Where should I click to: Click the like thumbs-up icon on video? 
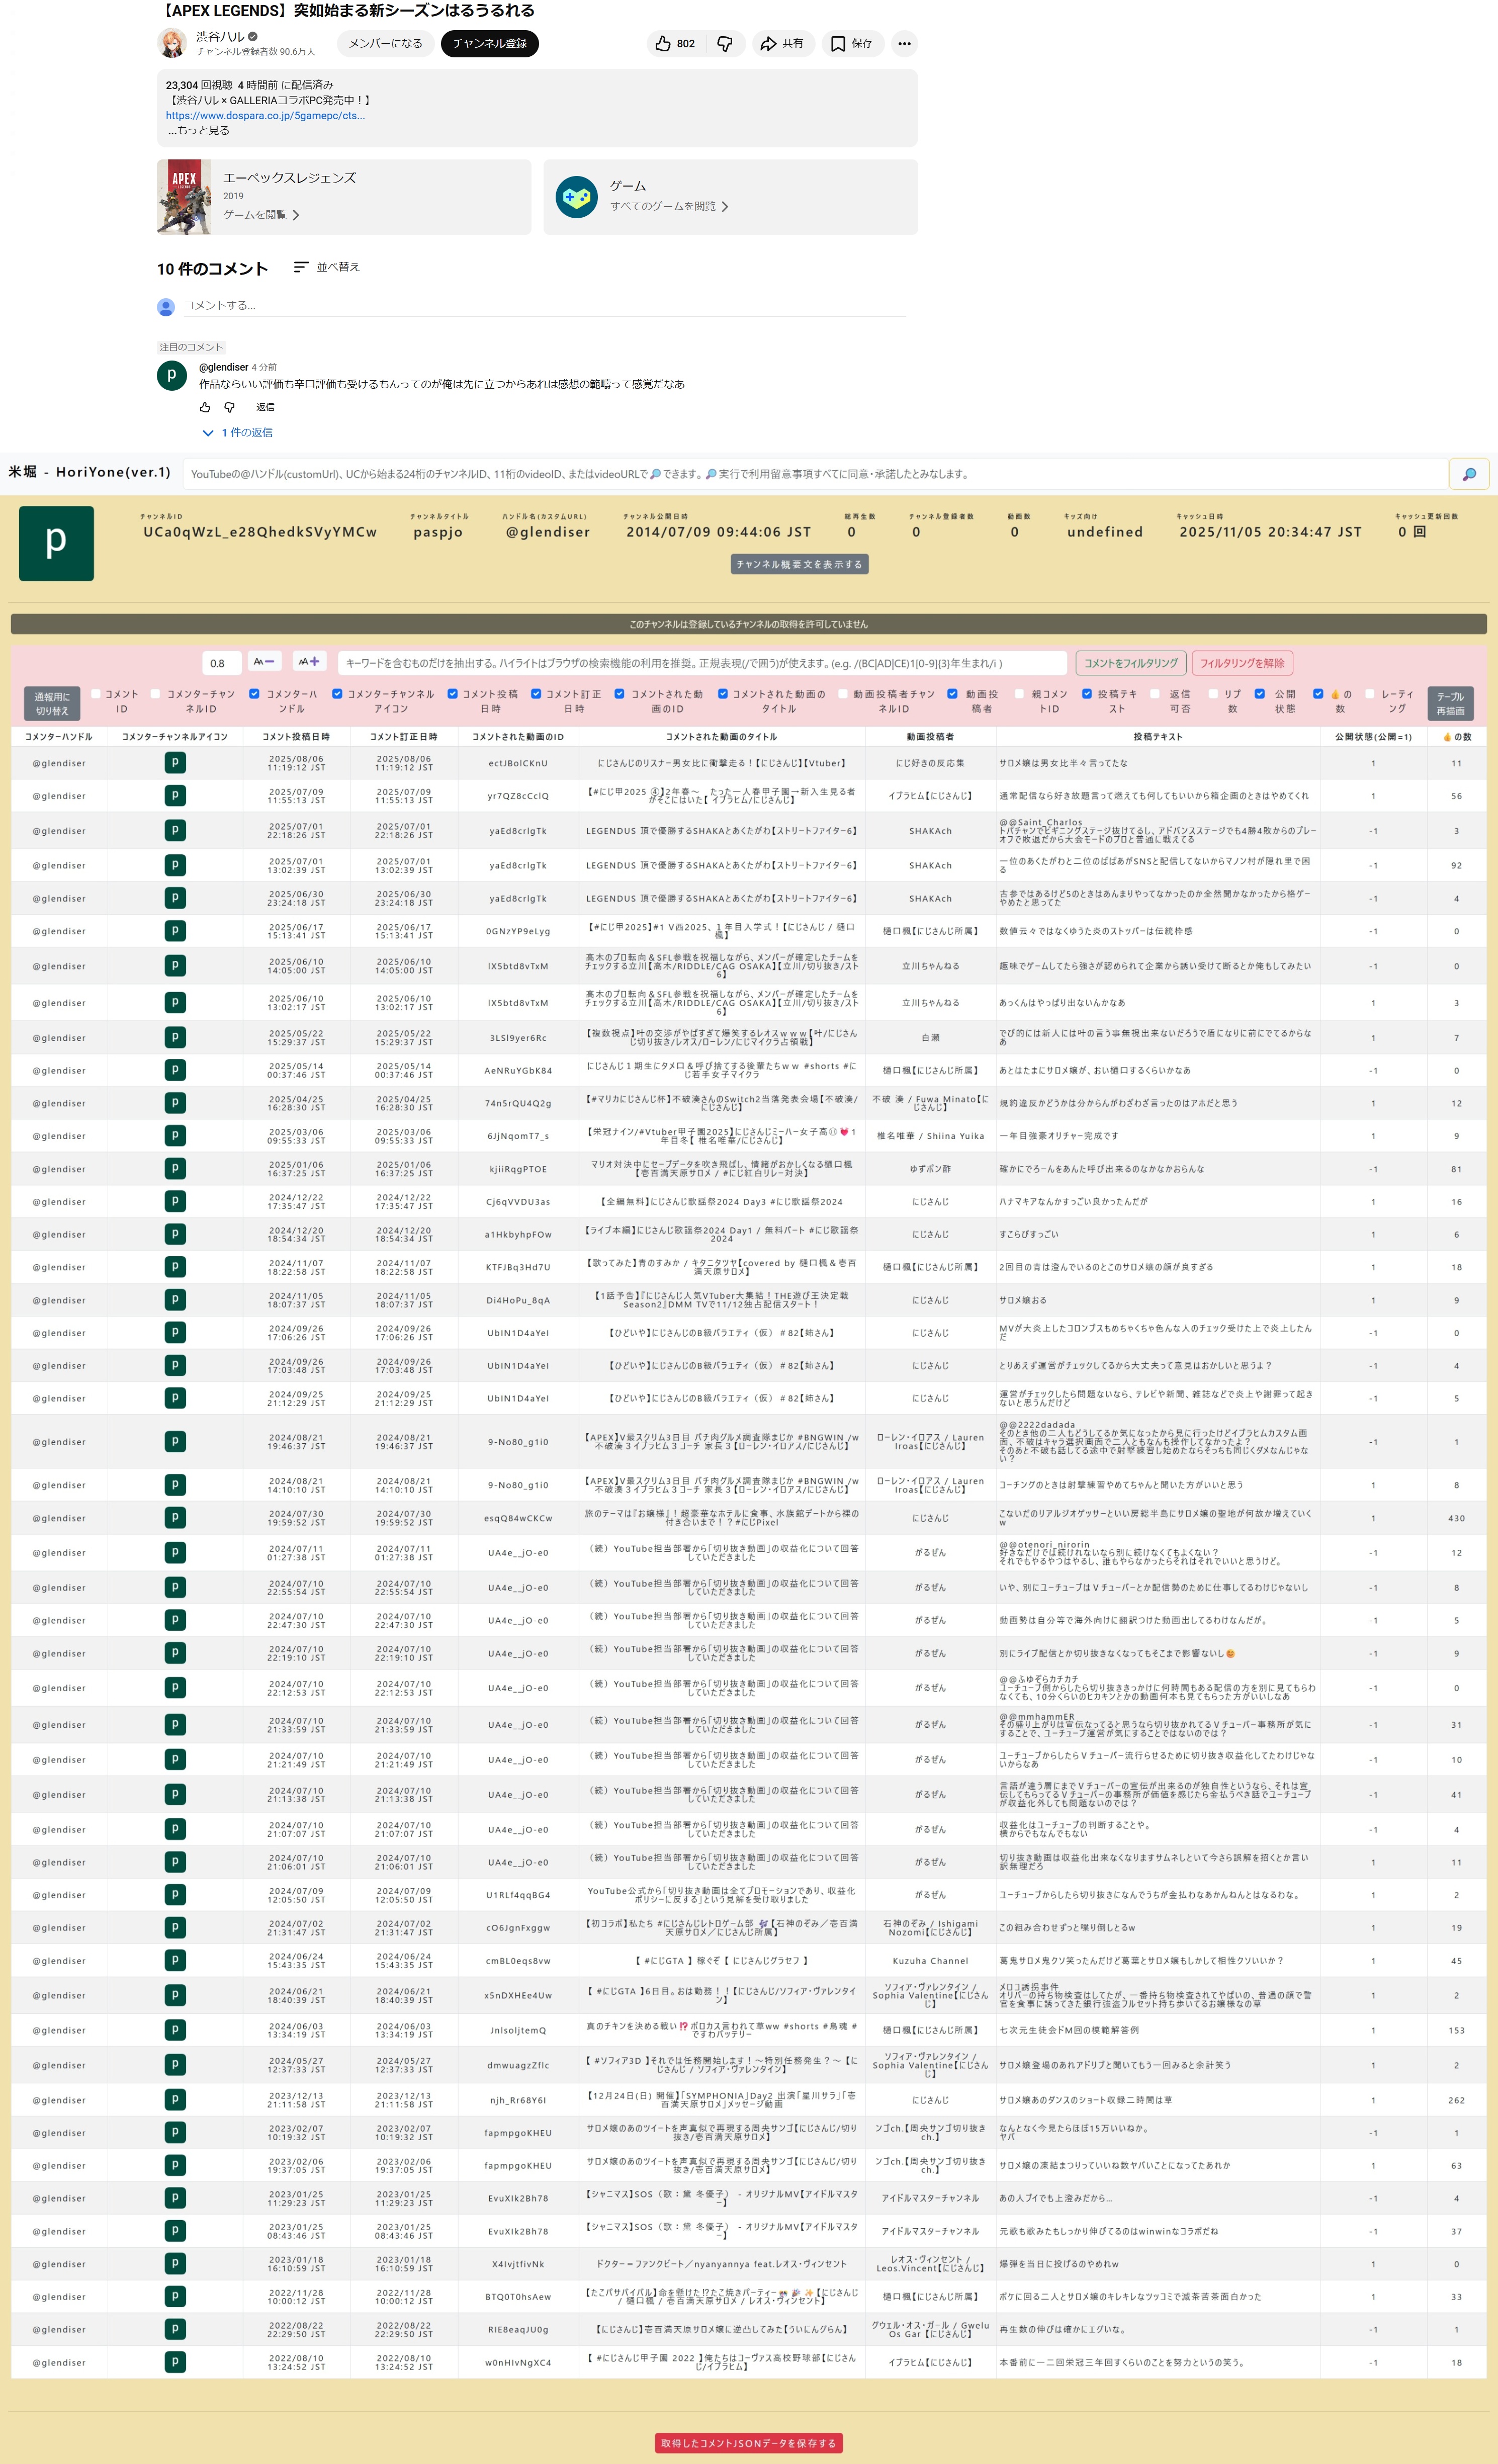tap(663, 43)
